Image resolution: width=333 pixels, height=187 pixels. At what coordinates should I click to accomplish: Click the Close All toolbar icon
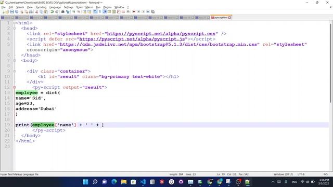click(x=26, y=11)
